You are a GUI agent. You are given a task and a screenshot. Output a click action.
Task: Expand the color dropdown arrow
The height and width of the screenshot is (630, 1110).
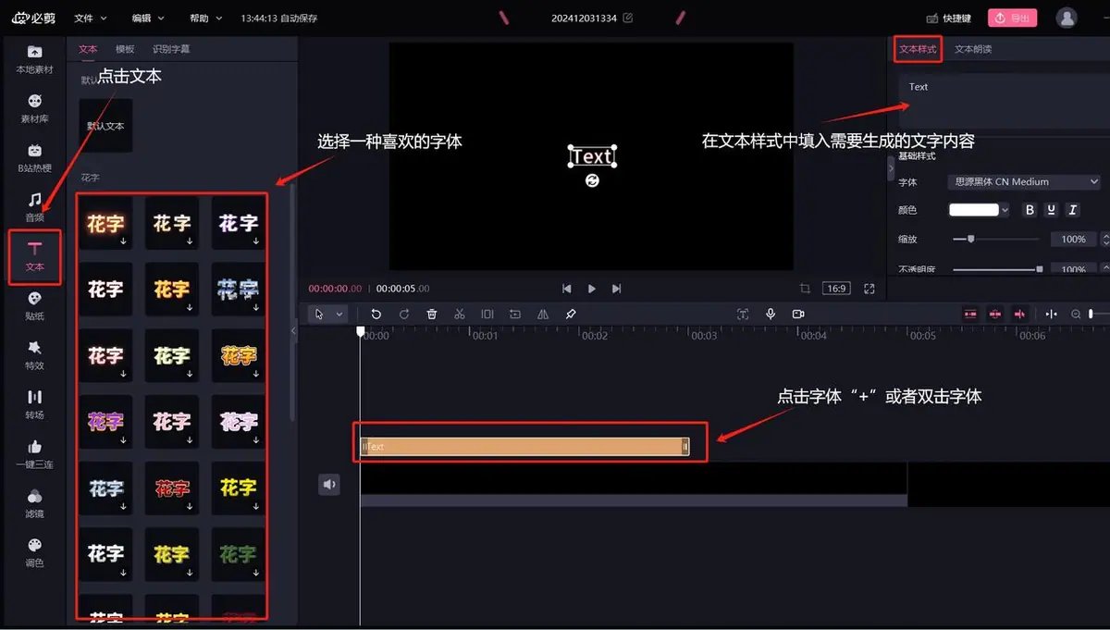click(x=1005, y=210)
